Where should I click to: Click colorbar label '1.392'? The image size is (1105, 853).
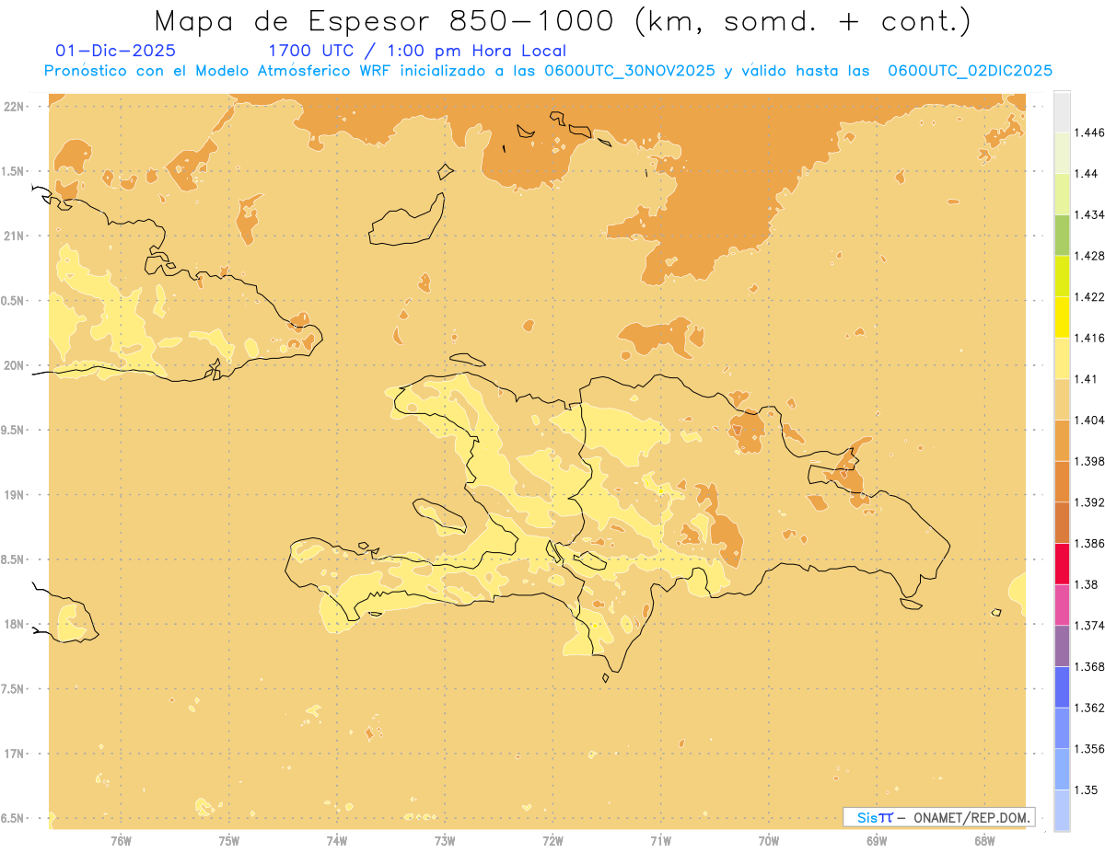coord(1089,502)
